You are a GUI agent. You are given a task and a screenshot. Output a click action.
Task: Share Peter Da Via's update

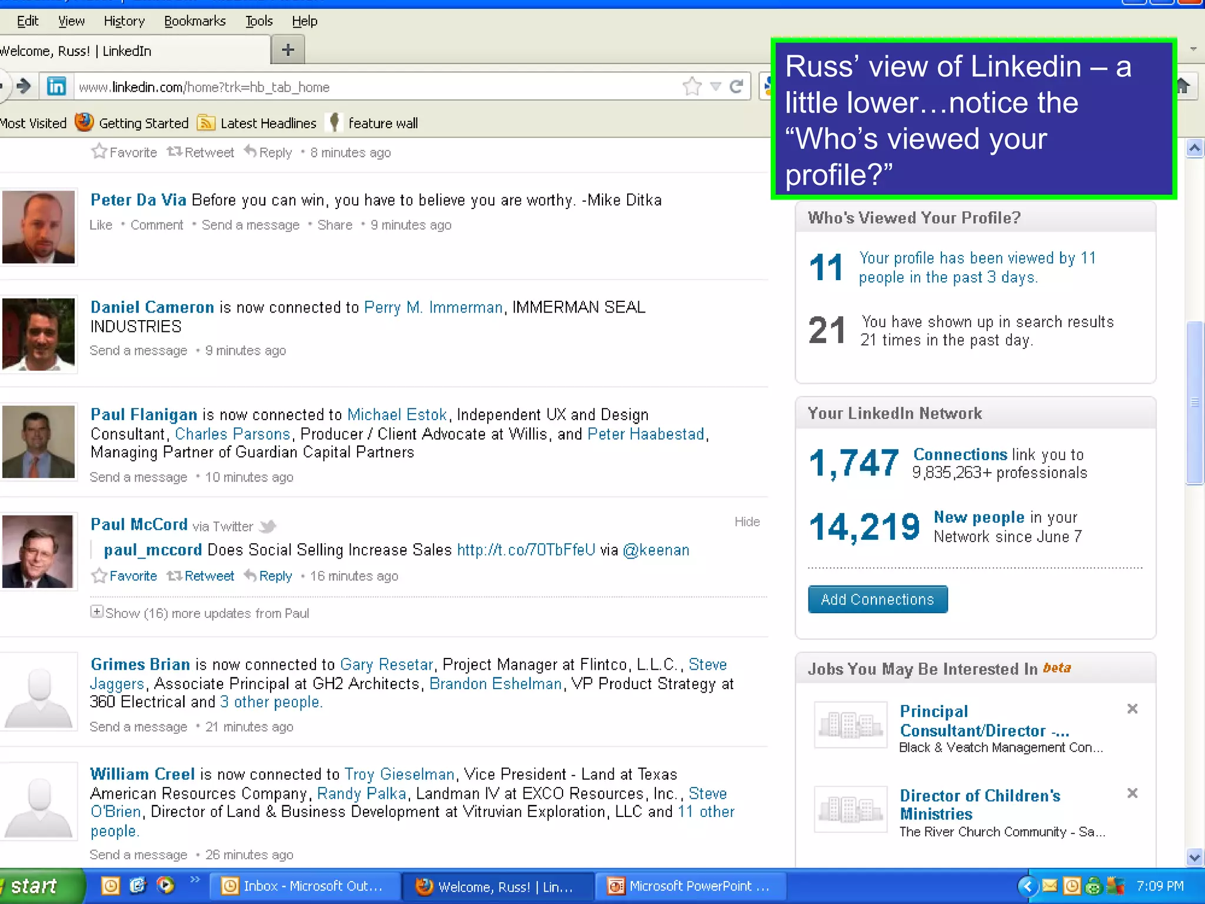pos(335,225)
